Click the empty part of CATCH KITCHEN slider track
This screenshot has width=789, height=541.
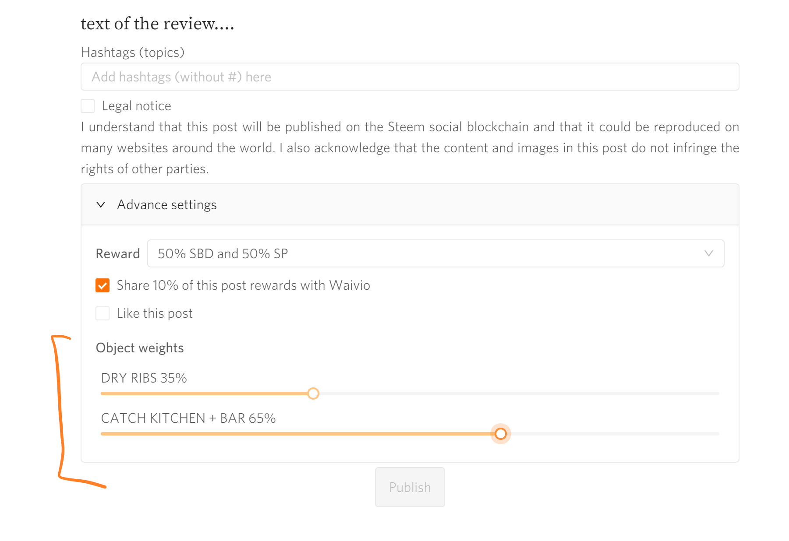pos(613,434)
